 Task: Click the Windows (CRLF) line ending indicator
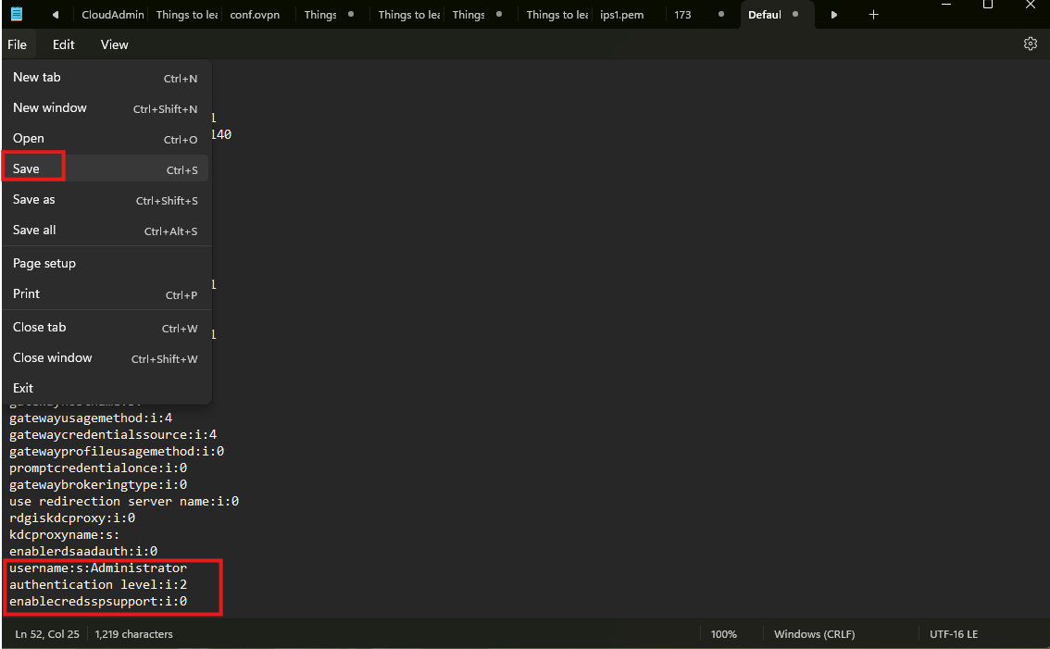pyautogui.click(x=814, y=634)
